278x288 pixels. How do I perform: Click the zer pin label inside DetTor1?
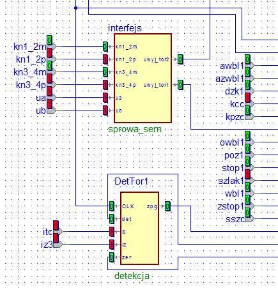tap(127, 257)
